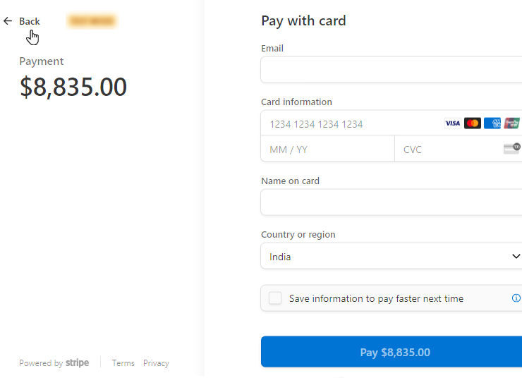522x378 pixels.
Task: Expand the country list using the chevron arrow
Action: [516, 257]
